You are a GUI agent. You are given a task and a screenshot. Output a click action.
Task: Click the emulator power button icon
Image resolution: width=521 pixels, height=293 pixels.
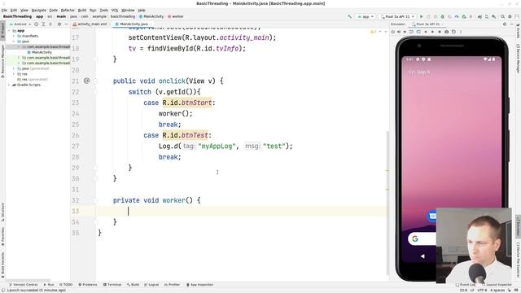pyautogui.click(x=392, y=32)
